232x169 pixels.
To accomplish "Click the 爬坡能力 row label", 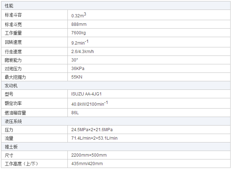I will point(13,60).
